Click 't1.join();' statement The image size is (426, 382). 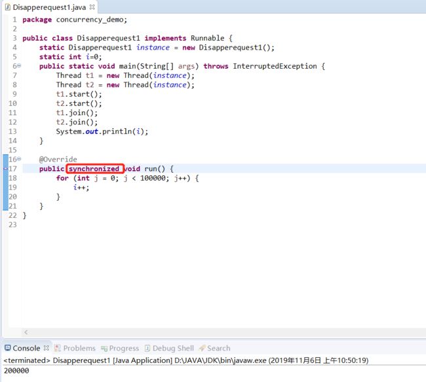click(x=77, y=113)
